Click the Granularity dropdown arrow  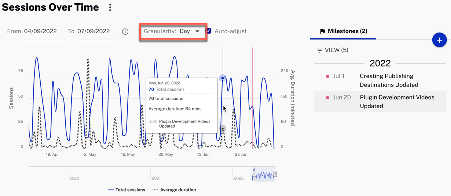(197, 31)
